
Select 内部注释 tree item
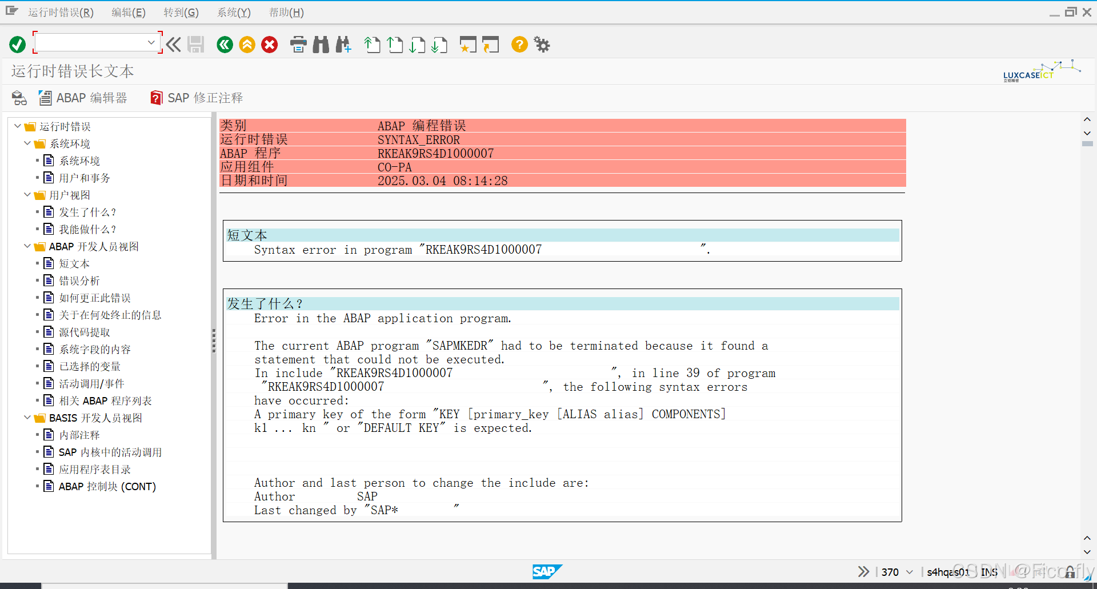pyautogui.click(x=79, y=435)
